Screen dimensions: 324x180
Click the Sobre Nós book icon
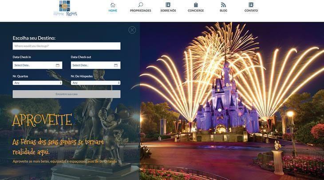(x=168, y=5)
